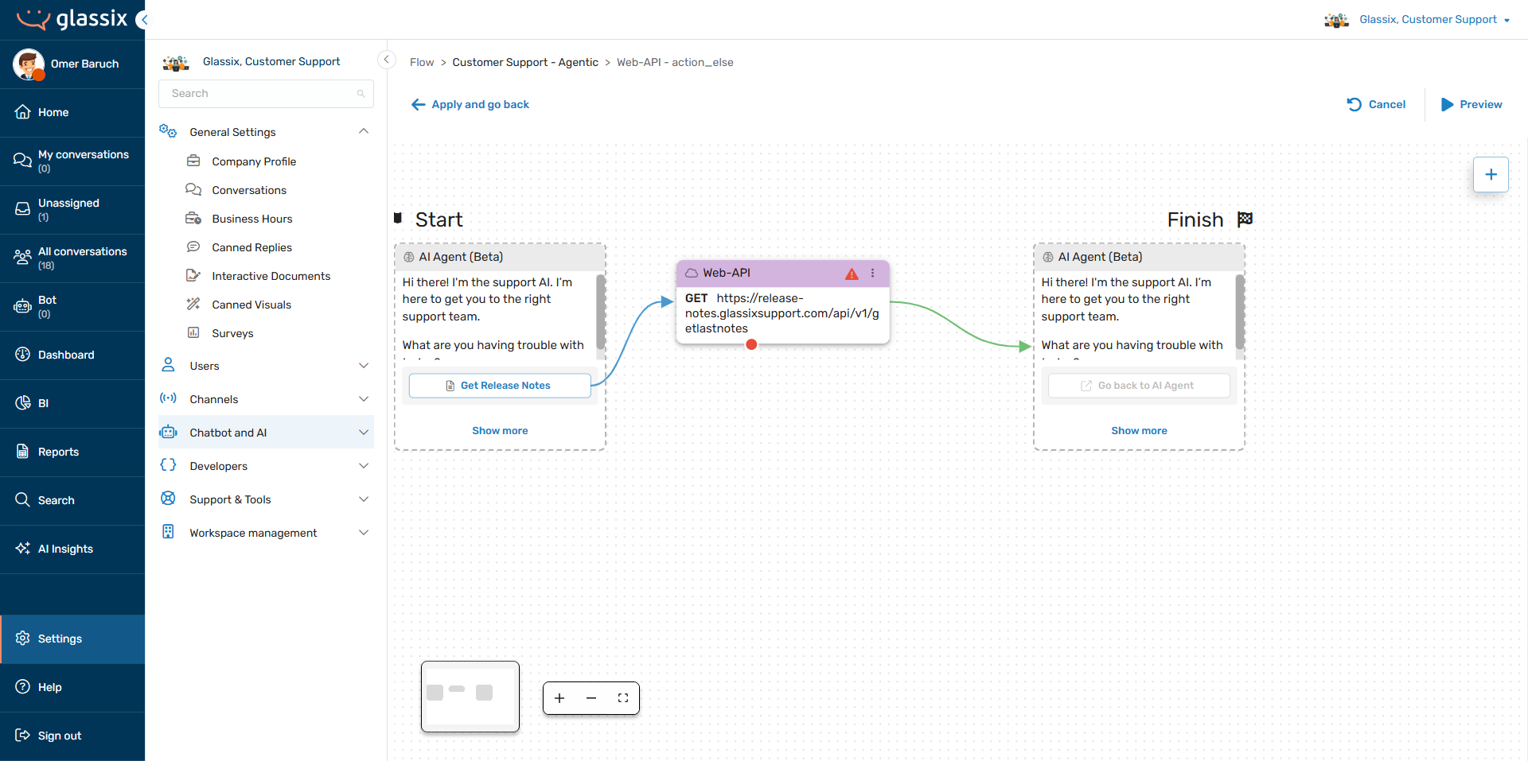This screenshot has width=1528, height=761.
Task: Open Company Profile settings
Action: [254, 161]
